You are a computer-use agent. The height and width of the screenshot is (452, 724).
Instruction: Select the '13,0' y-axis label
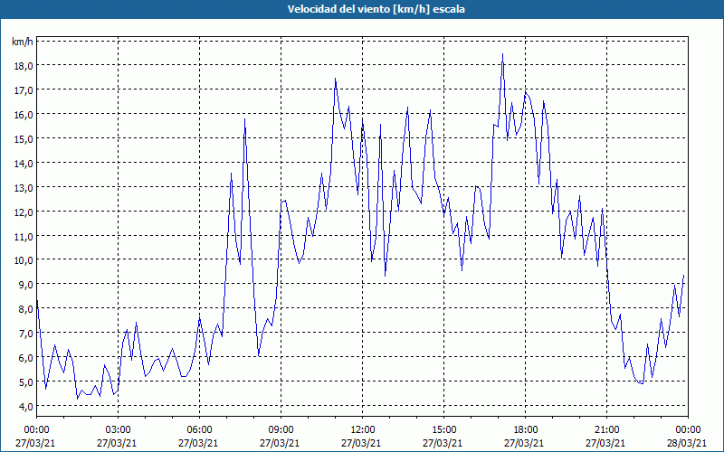(24, 188)
